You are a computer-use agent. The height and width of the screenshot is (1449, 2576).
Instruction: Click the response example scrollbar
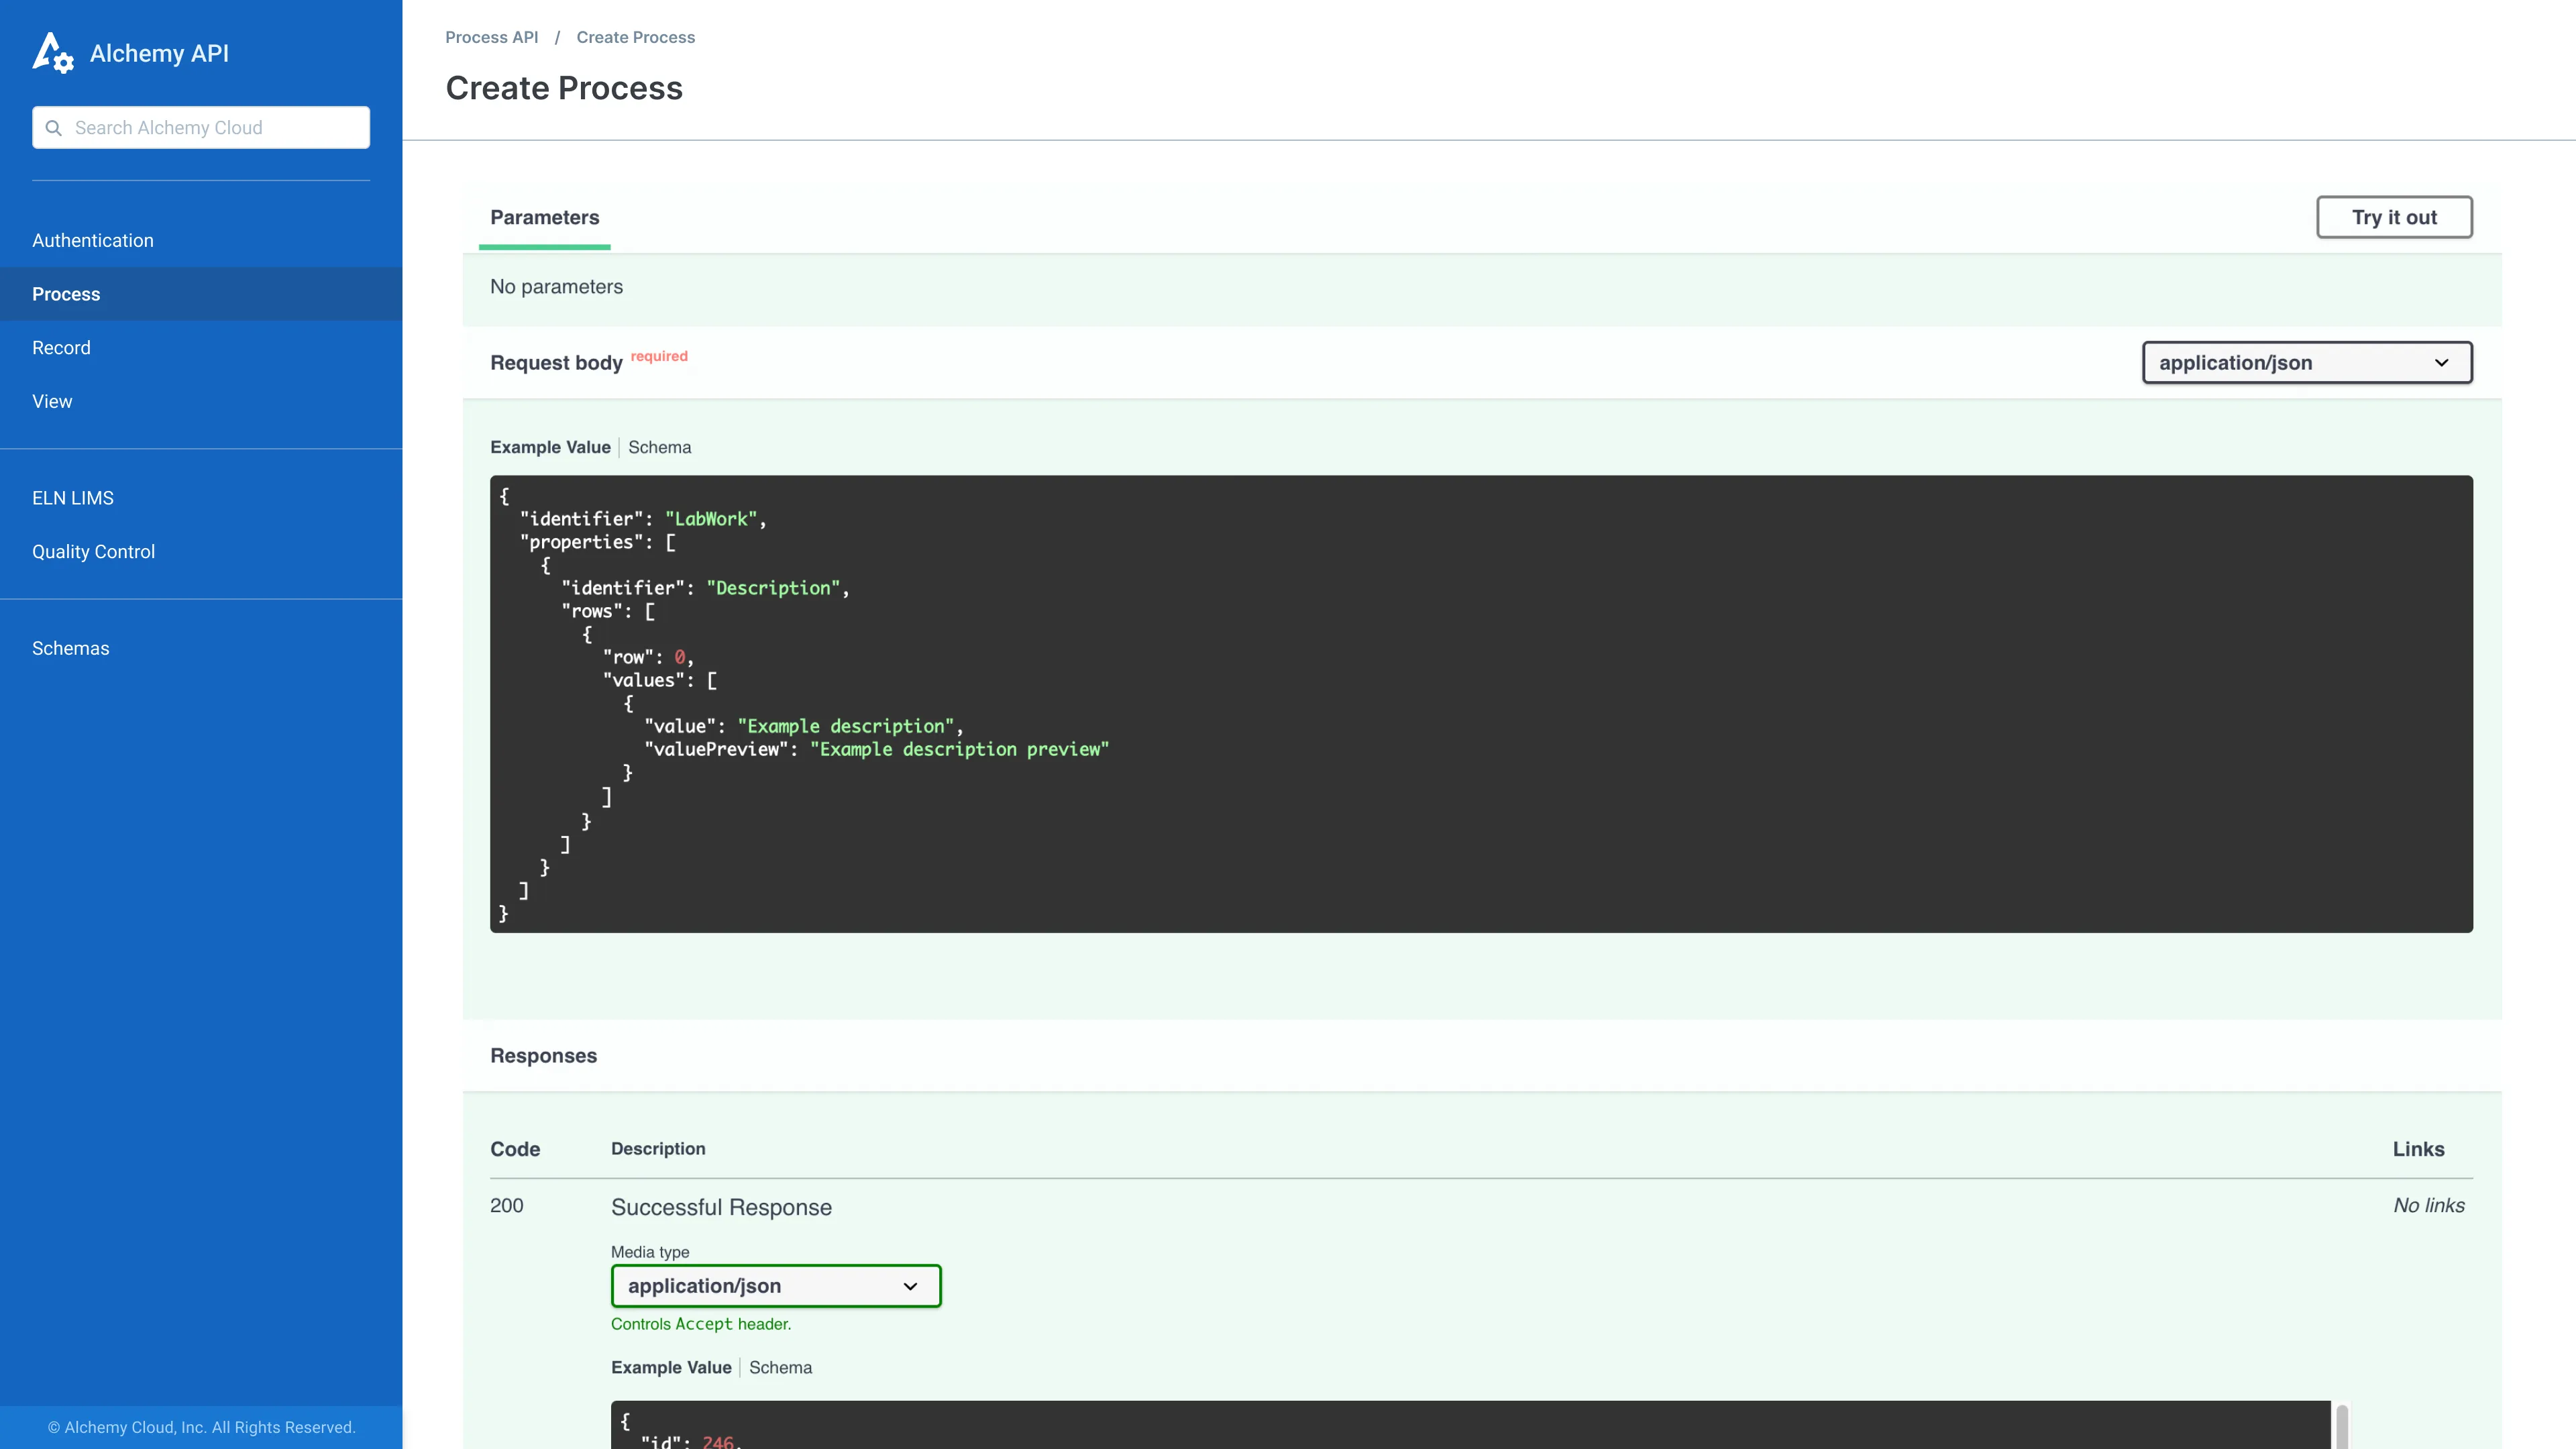pos(2342,1427)
